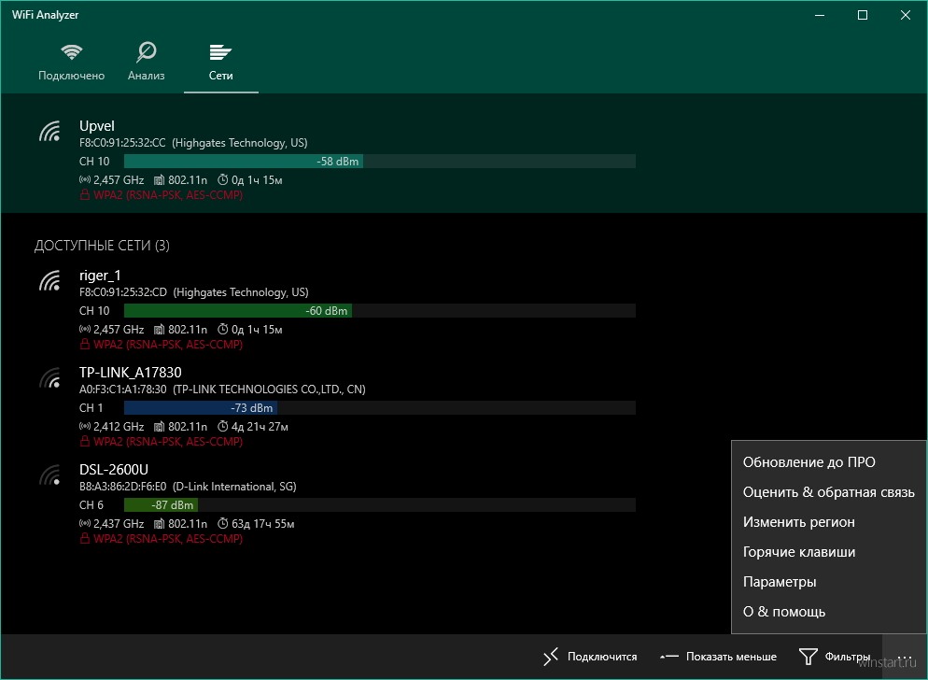Click the Upvel WiFi signal icon
This screenshot has width=928, height=680.
[50, 131]
